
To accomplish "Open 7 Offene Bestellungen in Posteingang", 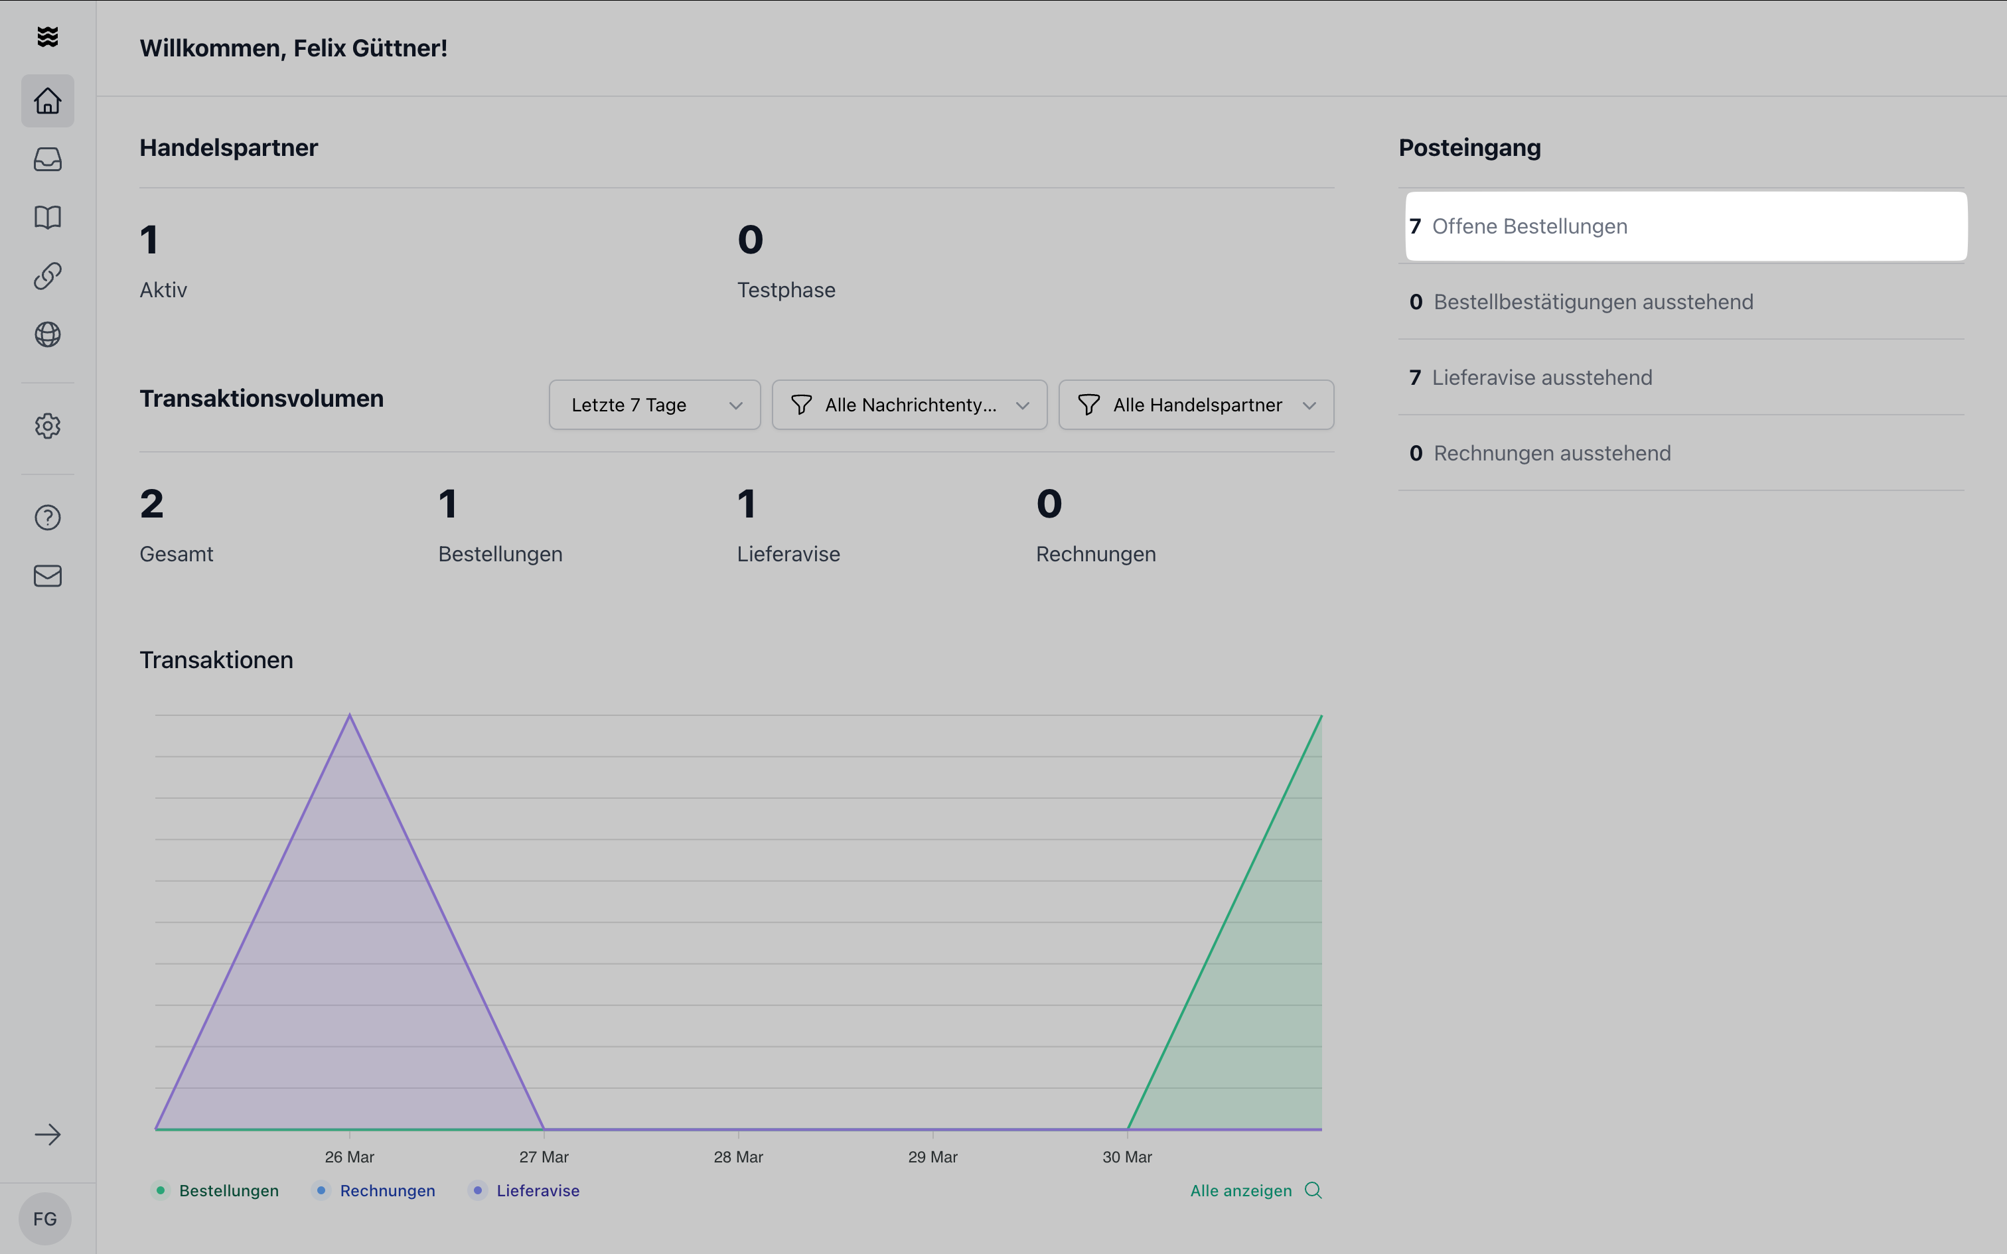I will (x=1686, y=226).
